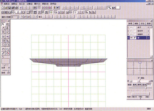Screen dimensions: 154x111
Task: Click the 4 view split button
Action: (79, 12)
